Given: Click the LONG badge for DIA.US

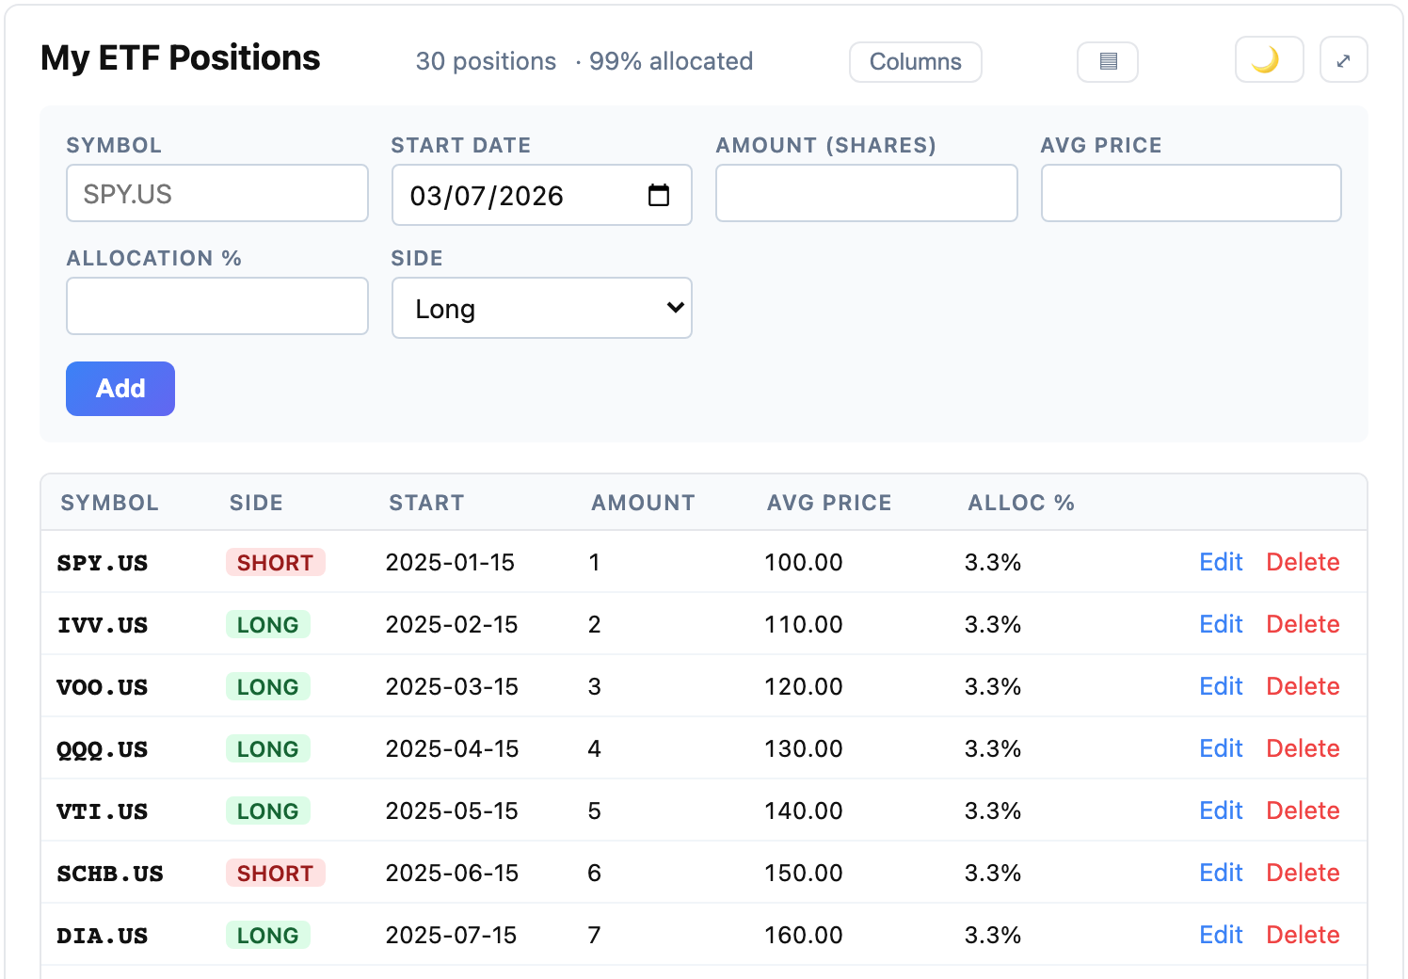Looking at the screenshot, I should 267,935.
